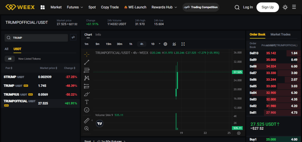Select the Fibonacci retracement lines tool
The height and width of the screenshot is (142, 302).
tap(87, 70)
